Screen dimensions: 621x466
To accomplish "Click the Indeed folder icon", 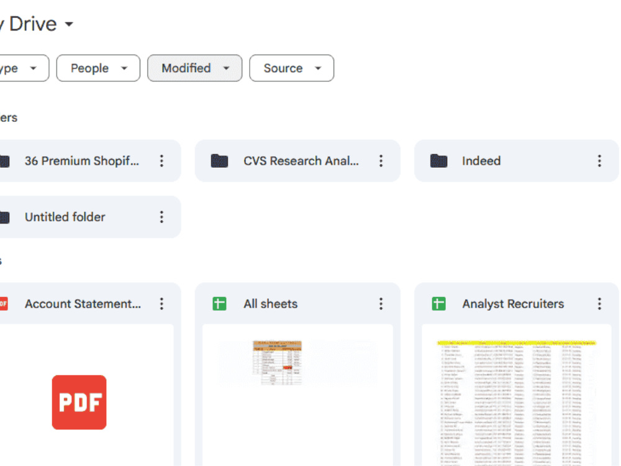I will tap(439, 161).
